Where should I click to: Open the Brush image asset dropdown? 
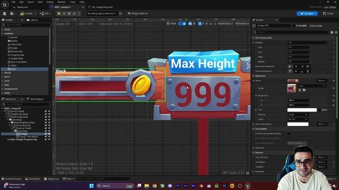[312, 85]
